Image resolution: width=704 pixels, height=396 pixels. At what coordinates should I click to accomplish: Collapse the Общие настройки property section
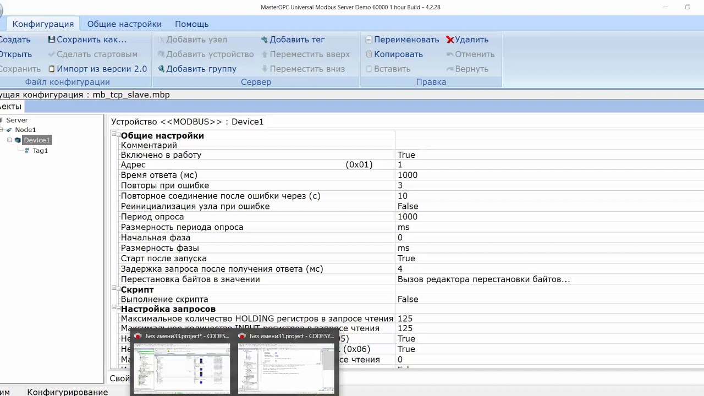pos(115,135)
